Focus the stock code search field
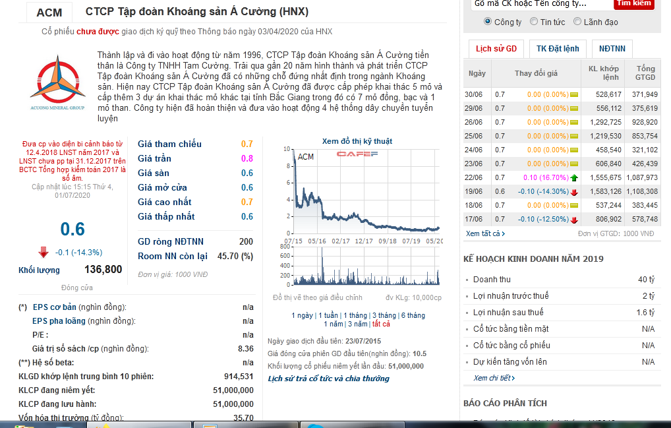671x428 pixels. coord(542,4)
